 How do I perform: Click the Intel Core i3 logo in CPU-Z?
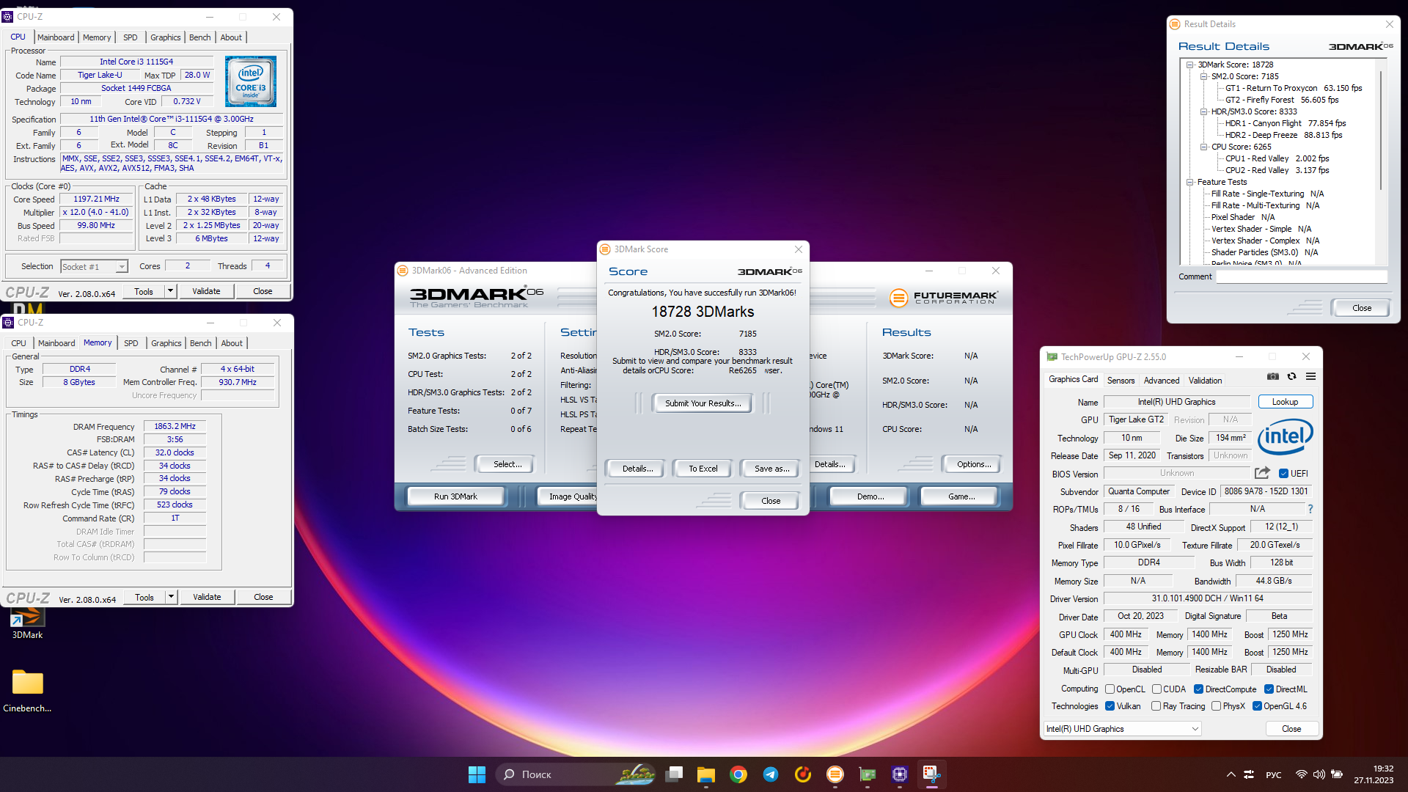coord(250,81)
